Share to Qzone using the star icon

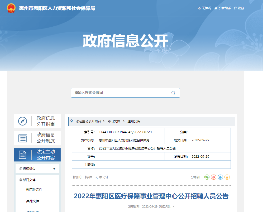227,177
